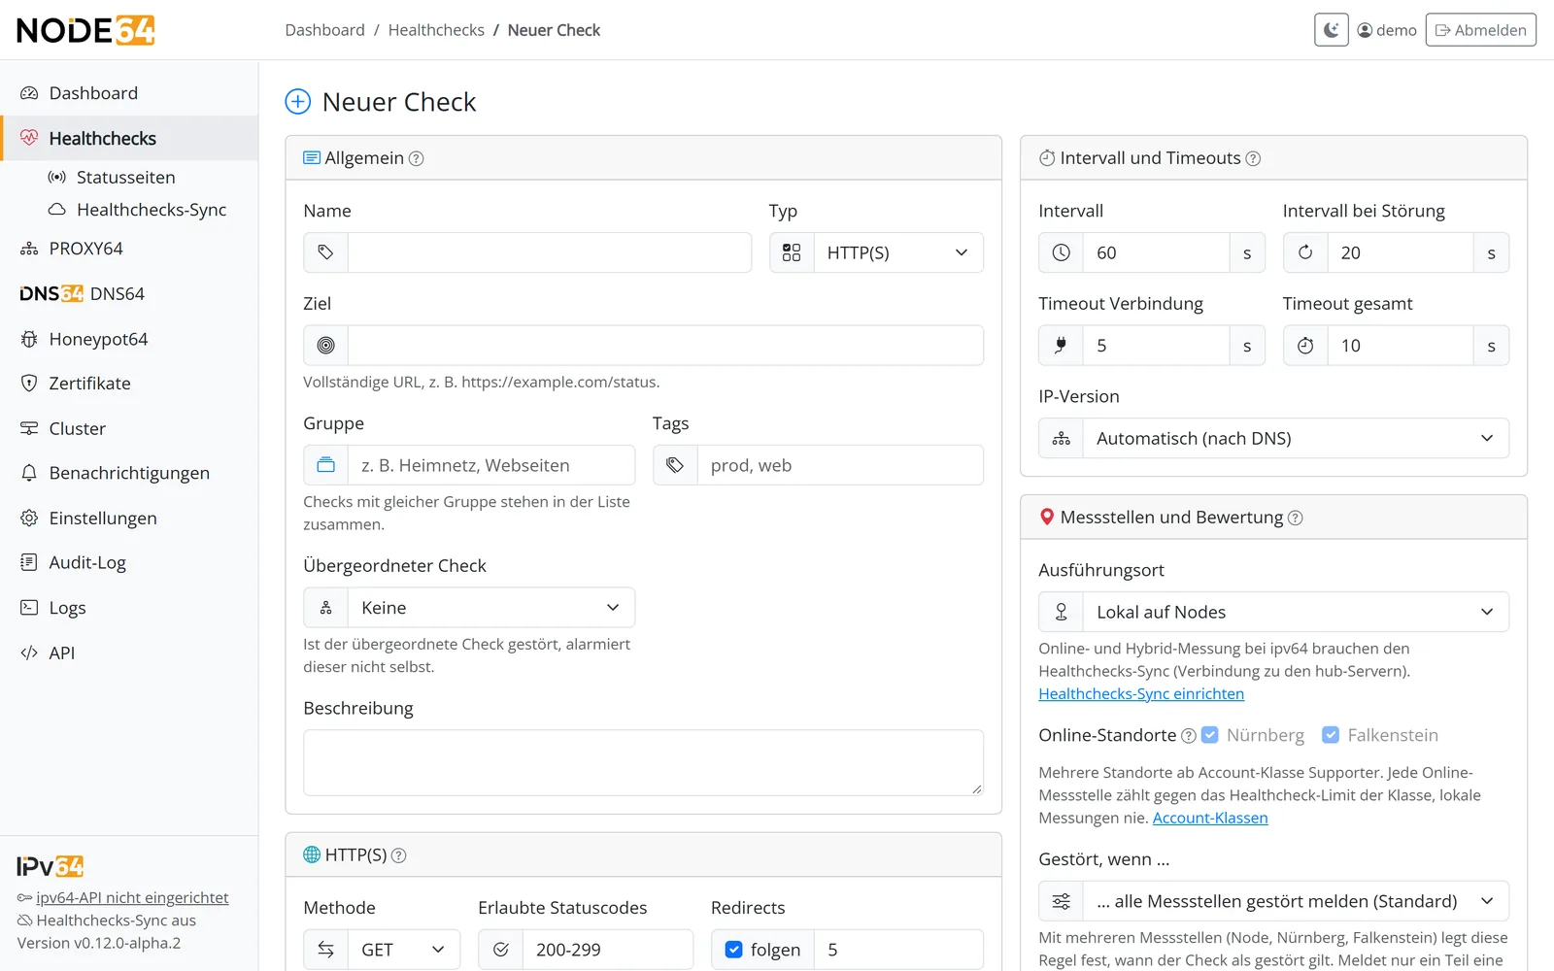Click the plus circle icon beside Neuer Check

pyautogui.click(x=297, y=102)
